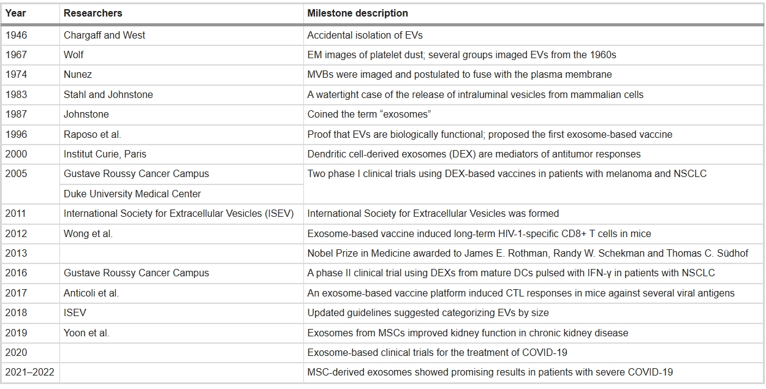This screenshot has height=389, width=766.
Task: Click the Researchers column header
Action: [x=93, y=13]
